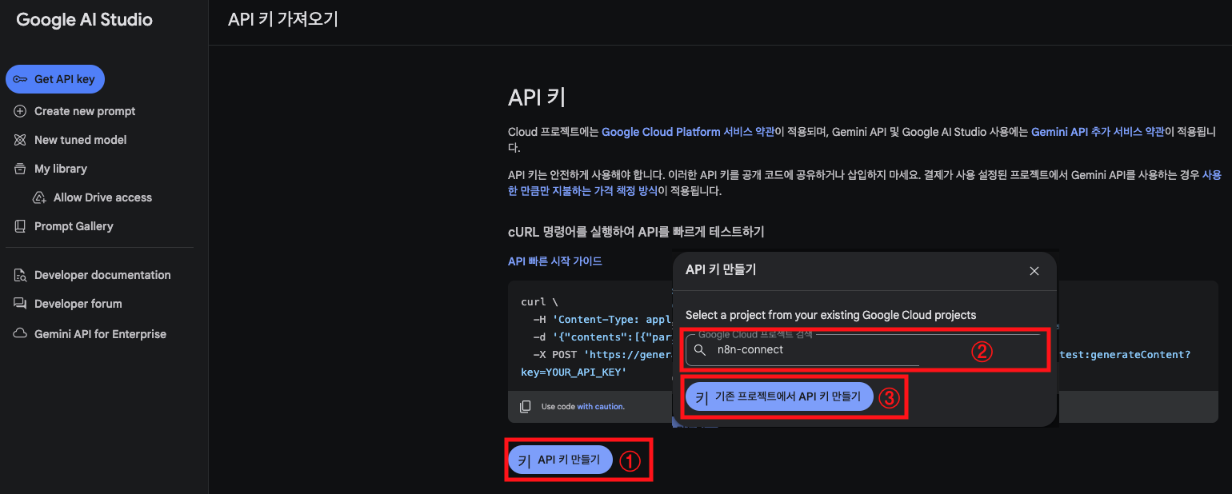Open Gemini API 추가 서비스 약관 link
This screenshot has height=494, width=1232.
pos(1098,132)
